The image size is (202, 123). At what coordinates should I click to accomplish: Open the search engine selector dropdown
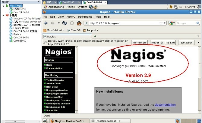click(172, 23)
